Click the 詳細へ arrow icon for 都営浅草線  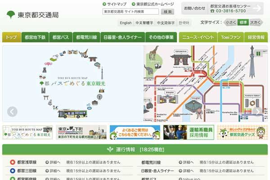pos(47,162)
